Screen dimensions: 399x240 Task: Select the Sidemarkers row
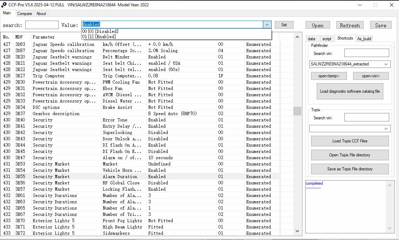coord(140,233)
